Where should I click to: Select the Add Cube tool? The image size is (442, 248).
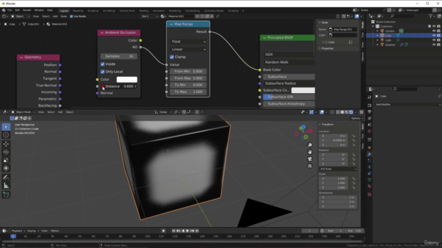[x=6, y=194]
